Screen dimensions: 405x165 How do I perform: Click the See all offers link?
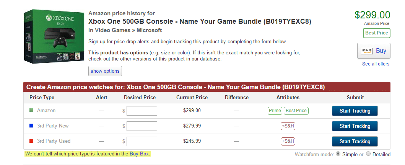tap(376, 64)
